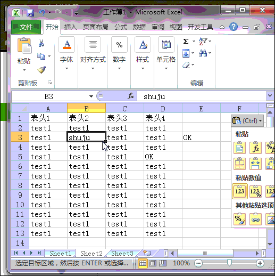Switch to Normal view in status bar
The image size is (275, 276).
143,263
